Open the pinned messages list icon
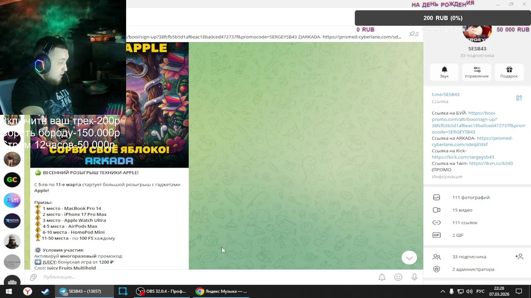 414,34
